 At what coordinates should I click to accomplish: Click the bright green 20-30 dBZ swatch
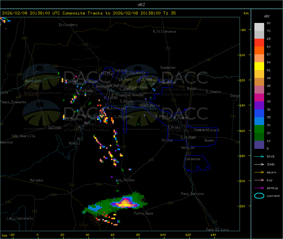pos(259,129)
